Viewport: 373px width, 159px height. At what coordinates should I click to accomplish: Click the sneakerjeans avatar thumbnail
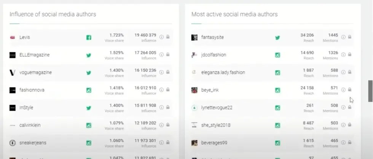(x=12, y=143)
